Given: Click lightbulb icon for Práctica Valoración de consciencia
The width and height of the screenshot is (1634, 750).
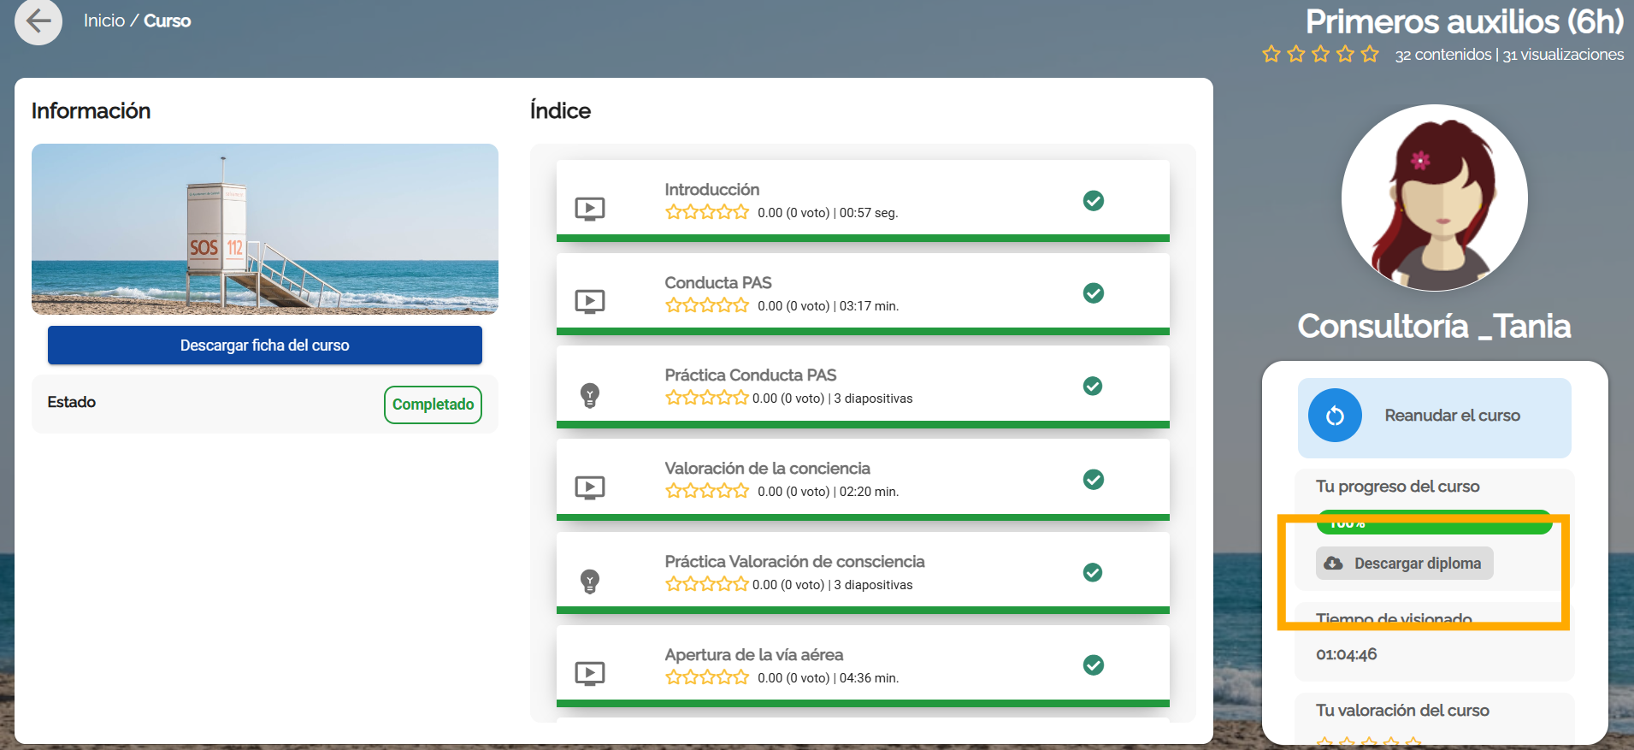Looking at the screenshot, I should (590, 581).
